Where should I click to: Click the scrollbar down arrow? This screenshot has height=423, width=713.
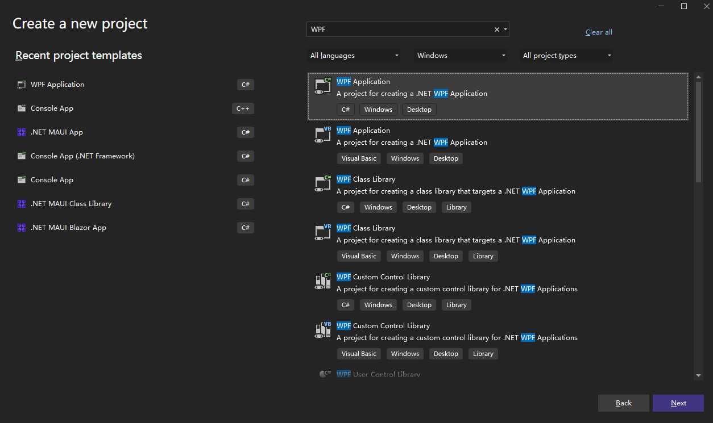tap(698, 375)
